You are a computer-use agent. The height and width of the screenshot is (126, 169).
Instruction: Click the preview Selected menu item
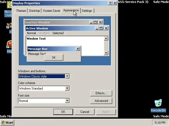(x=58, y=33)
